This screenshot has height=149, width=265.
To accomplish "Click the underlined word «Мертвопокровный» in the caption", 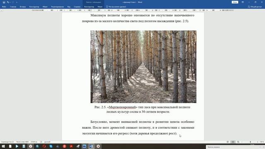I will tap(123, 107).
